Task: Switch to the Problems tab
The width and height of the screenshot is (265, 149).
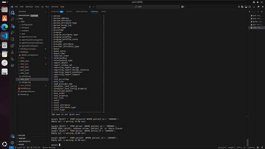Action: tap(57, 12)
